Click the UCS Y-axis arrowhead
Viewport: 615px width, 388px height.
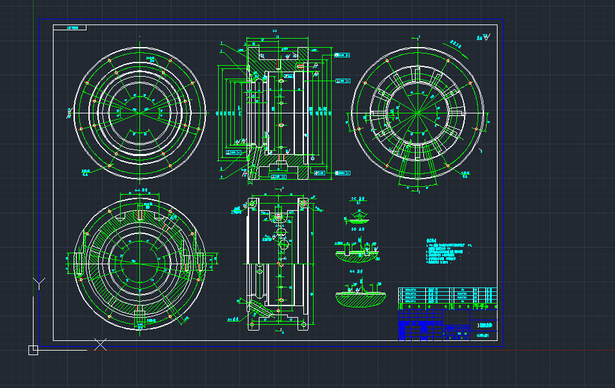(39, 282)
